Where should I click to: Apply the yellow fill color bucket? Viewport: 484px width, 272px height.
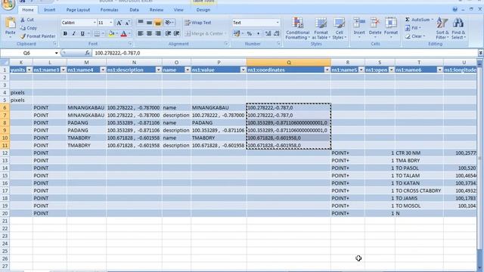111,33
